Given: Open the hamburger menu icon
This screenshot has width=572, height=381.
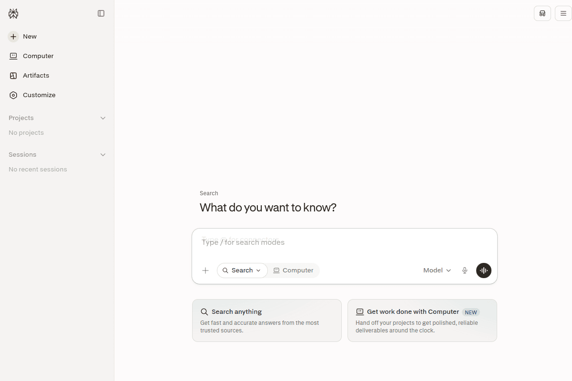Looking at the screenshot, I should (563, 13).
